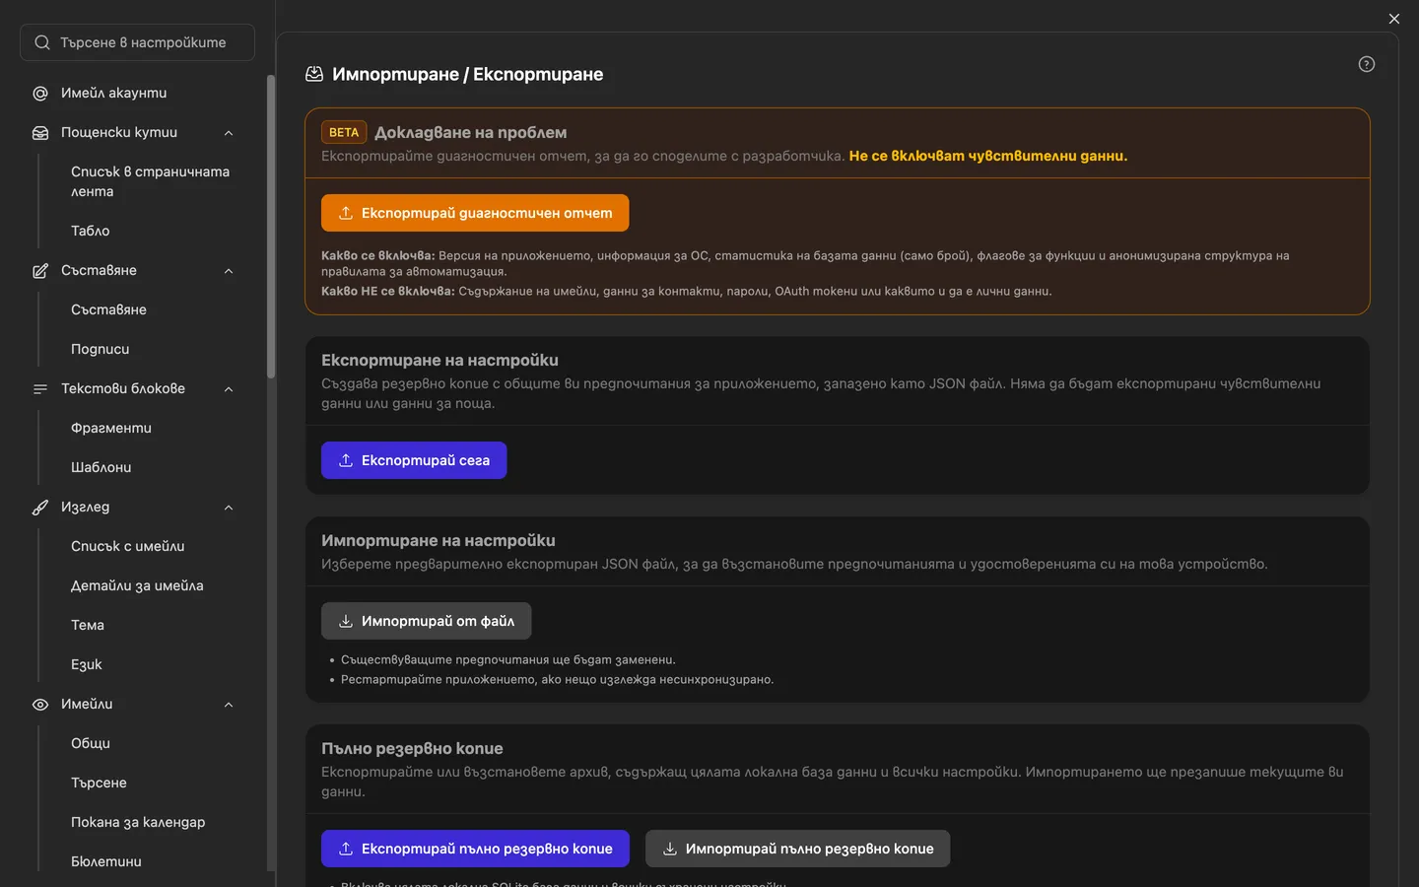
Task: Click Експортирай диагностичен отчет orange button
Action: point(475,213)
